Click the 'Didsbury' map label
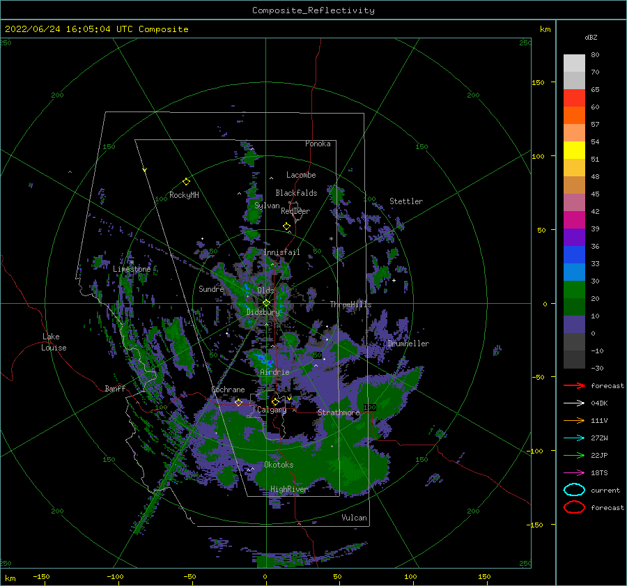 [x=263, y=312]
